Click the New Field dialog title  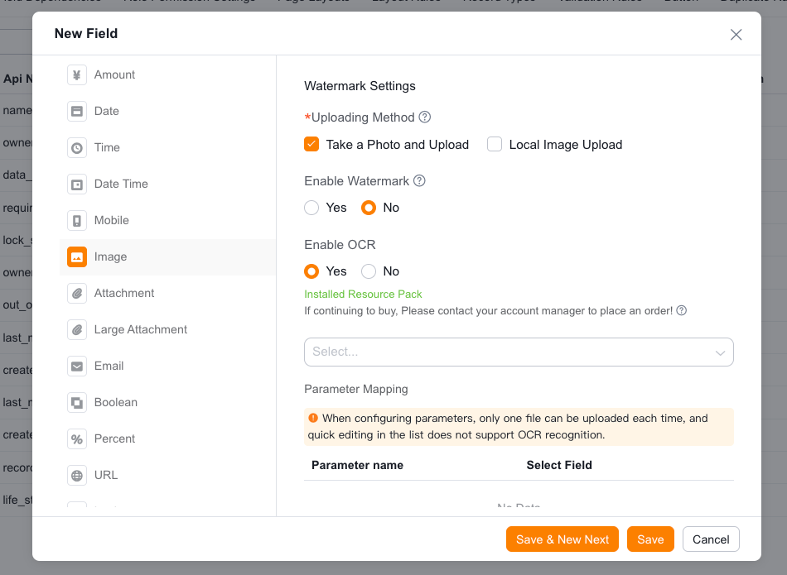[x=86, y=33]
